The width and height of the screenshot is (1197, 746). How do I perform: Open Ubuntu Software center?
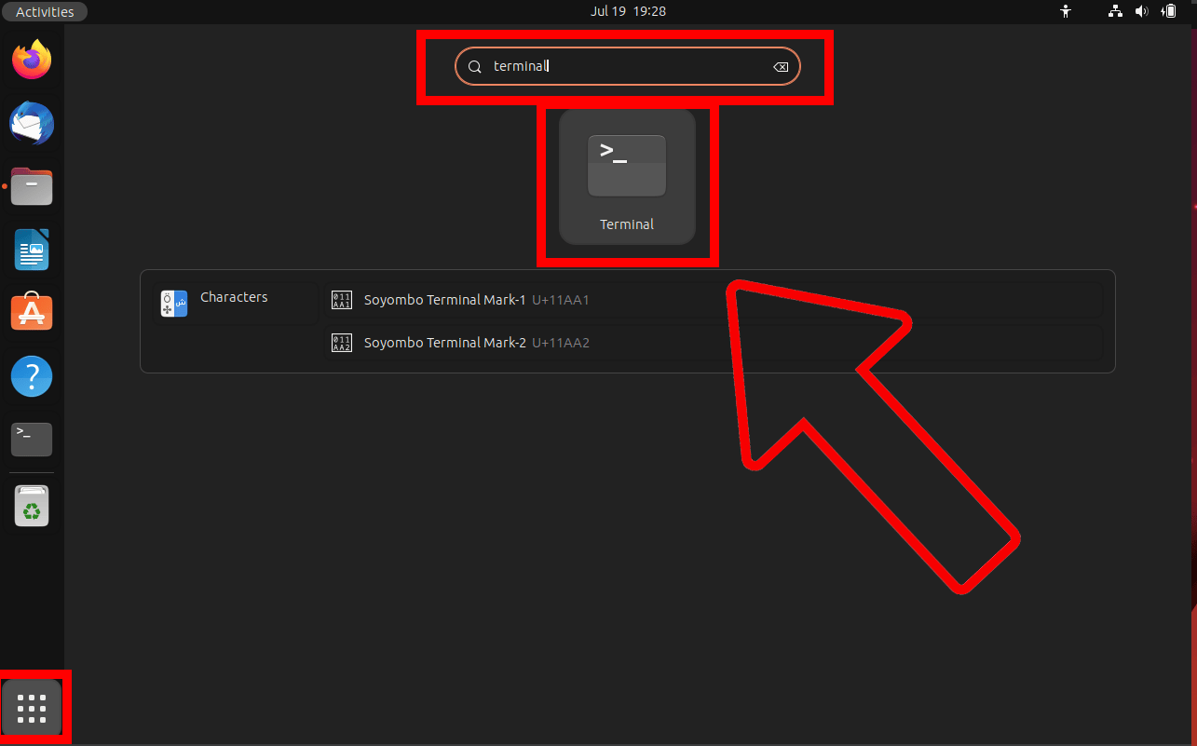[x=31, y=312]
